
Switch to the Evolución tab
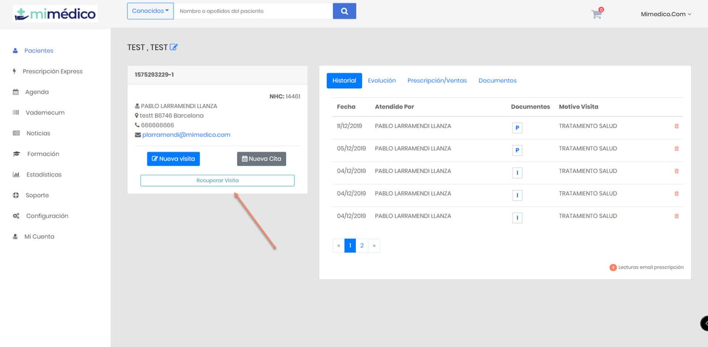tap(382, 81)
